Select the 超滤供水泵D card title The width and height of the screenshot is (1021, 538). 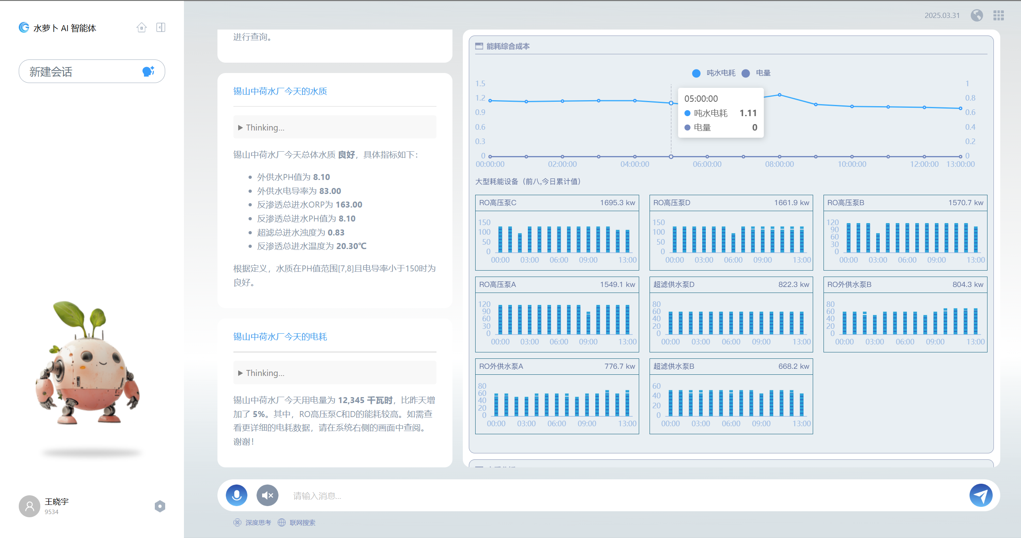point(674,285)
